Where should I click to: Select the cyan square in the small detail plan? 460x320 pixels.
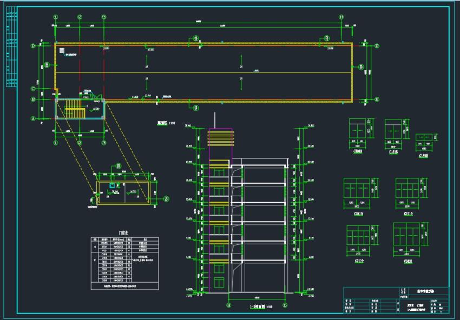point(112,185)
